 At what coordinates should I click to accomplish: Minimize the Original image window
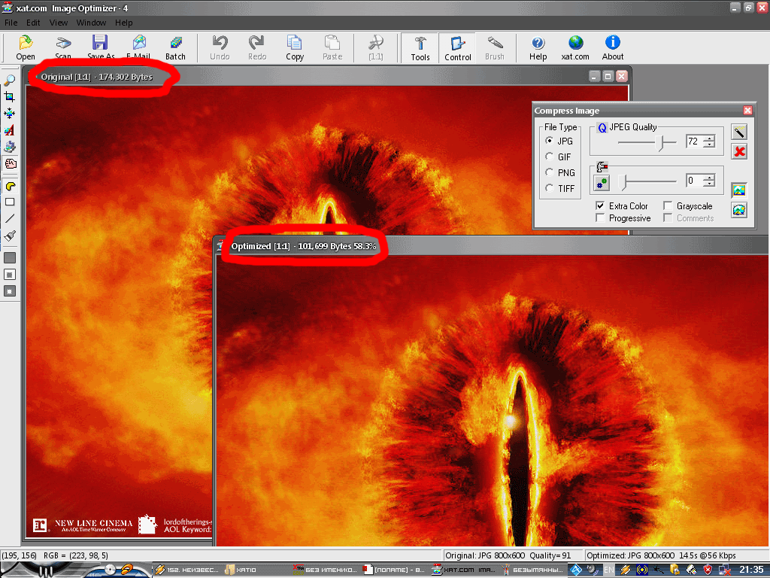tap(594, 76)
